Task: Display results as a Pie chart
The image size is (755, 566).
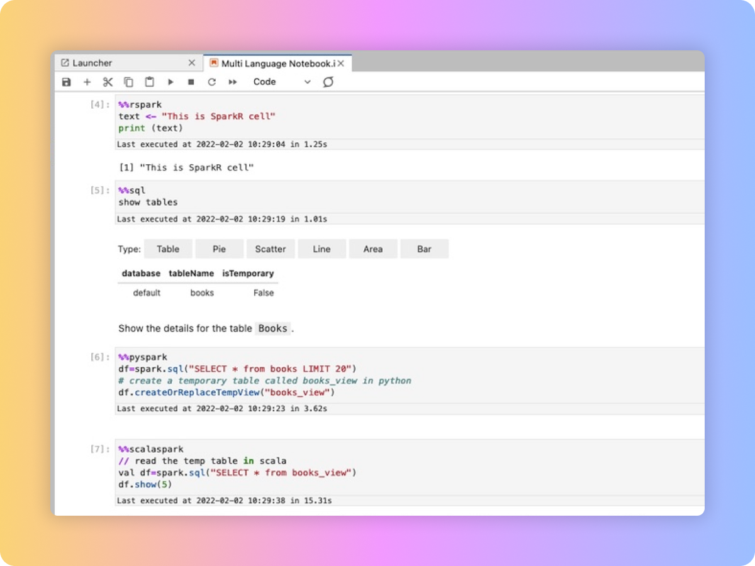Action: [219, 248]
